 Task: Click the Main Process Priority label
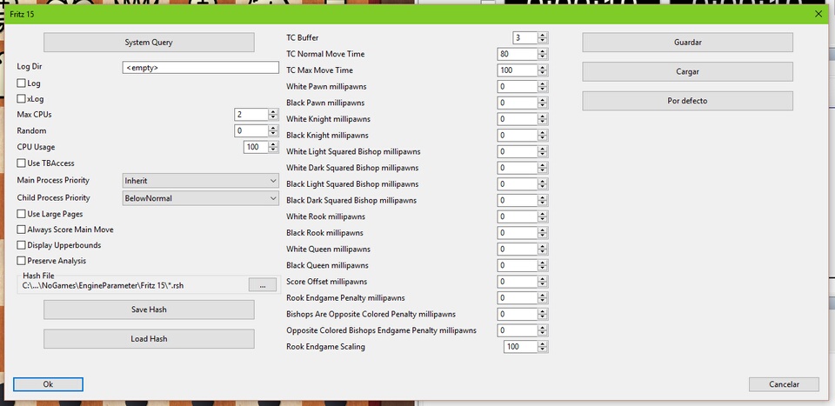coord(53,180)
